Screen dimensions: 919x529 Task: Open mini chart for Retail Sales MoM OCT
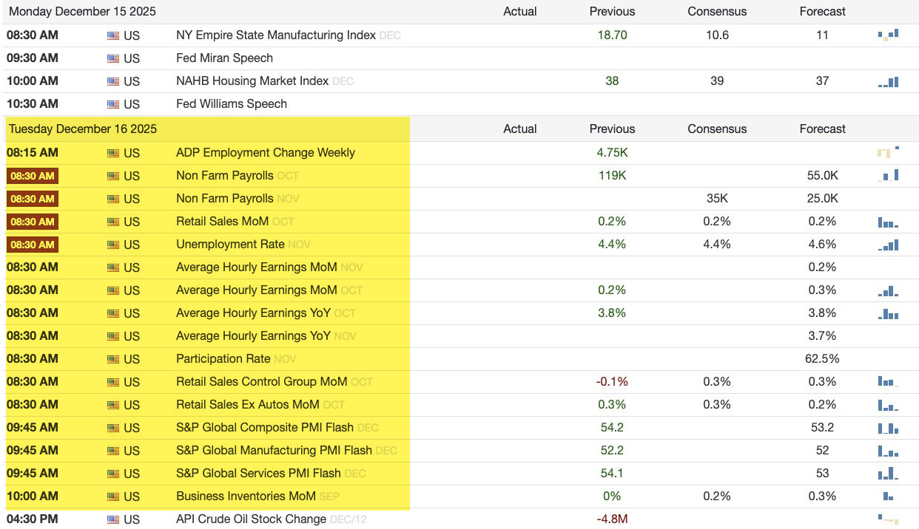(888, 222)
